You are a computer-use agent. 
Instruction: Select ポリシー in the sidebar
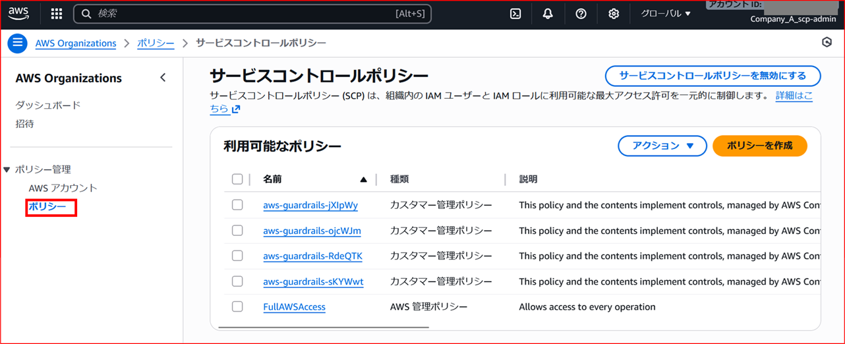(47, 207)
